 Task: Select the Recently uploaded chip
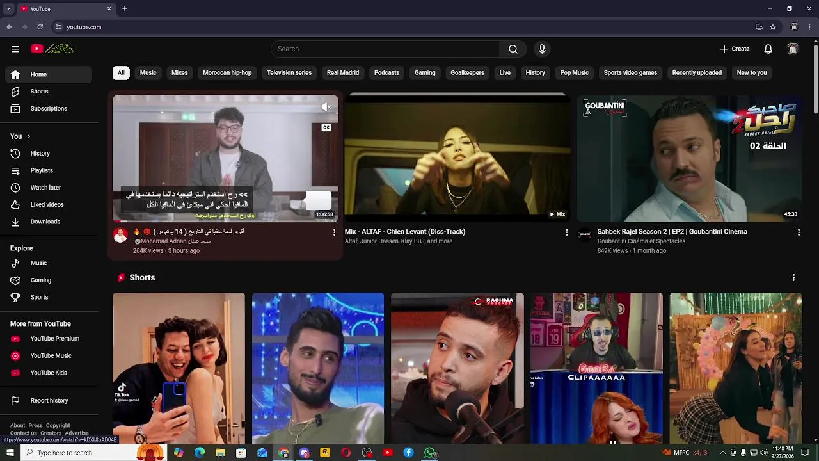(697, 72)
